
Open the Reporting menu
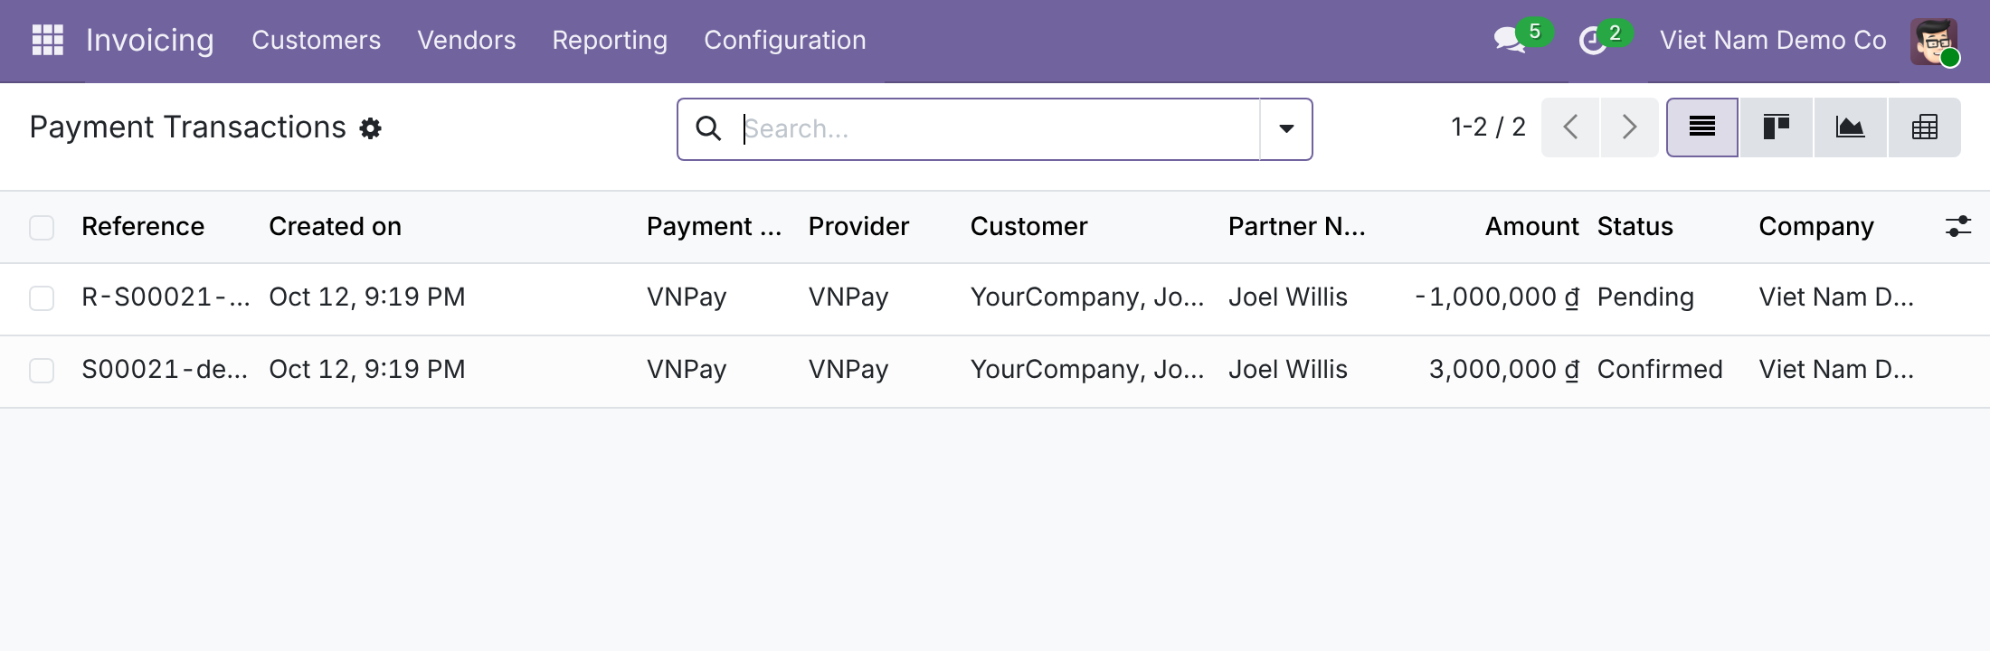610,40
